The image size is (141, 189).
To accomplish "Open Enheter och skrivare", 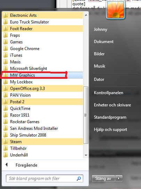I will pos(112,105).
